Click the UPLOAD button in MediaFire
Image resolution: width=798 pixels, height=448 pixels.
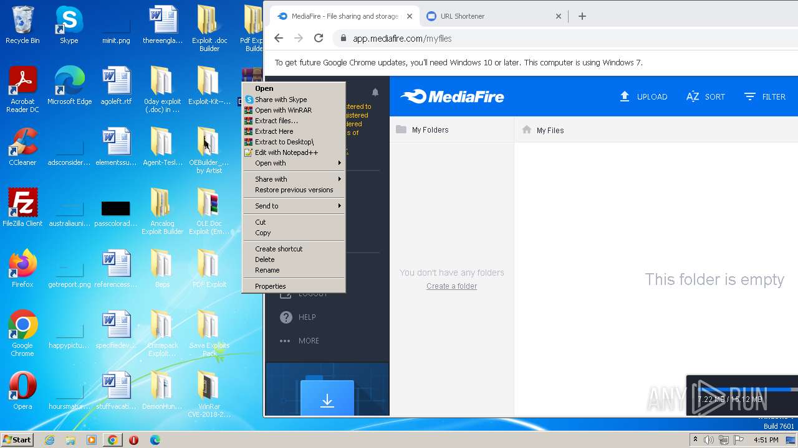[643, 96]
